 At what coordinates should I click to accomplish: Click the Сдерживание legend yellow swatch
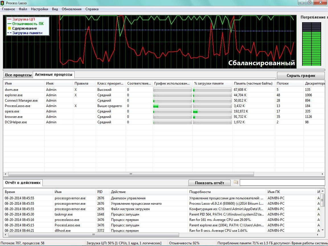pyautogui.click(x=9, y=28)
